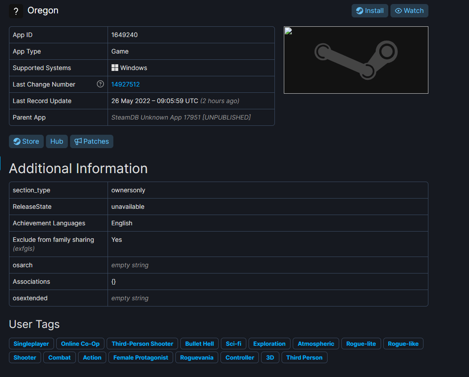Viewport: 469px width, 377px height.
Task: Click the Bullet Hell tag
Action: (199, 344)
